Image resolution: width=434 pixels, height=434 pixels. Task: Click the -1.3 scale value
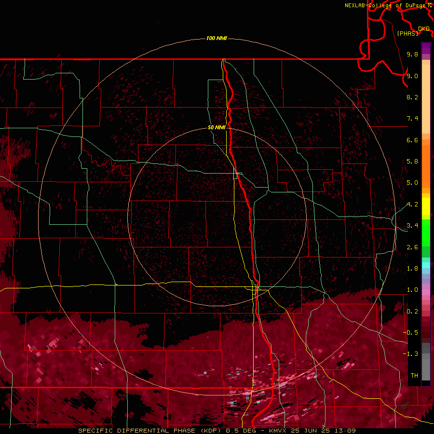pos(410,354)
